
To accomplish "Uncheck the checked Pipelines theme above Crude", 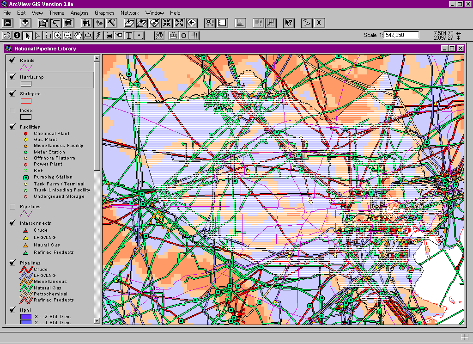I will point(12,263).
